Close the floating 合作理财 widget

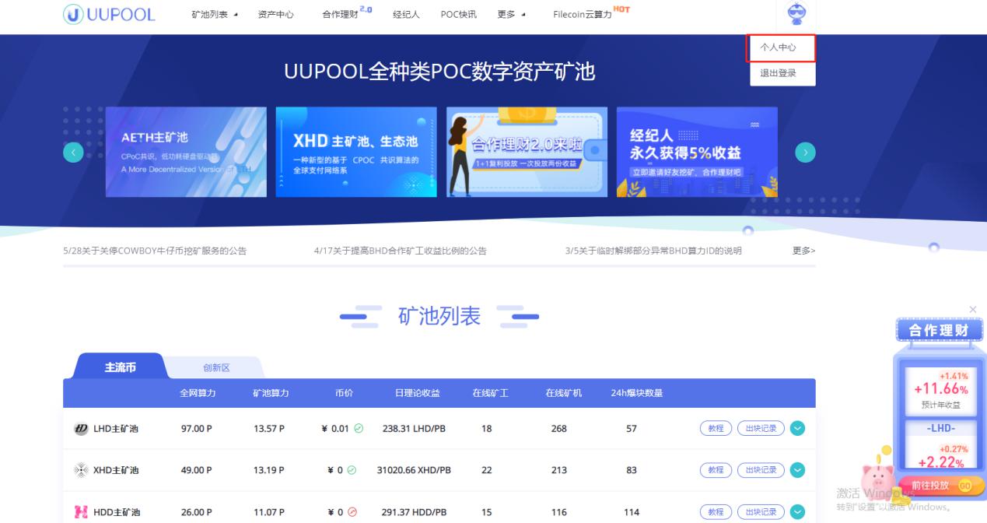point(973,310)
